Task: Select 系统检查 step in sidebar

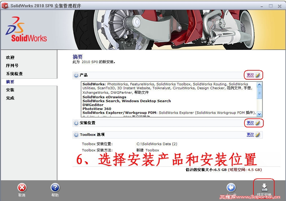Action: pos(14,74)
